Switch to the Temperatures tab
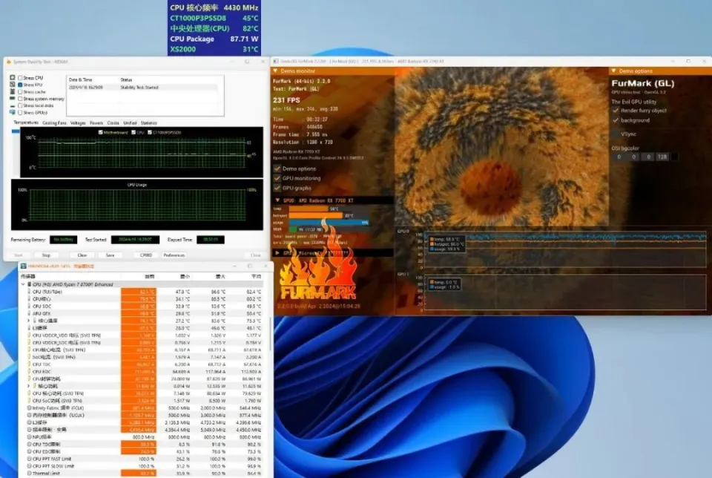712x478 pixels. point(26,122)
